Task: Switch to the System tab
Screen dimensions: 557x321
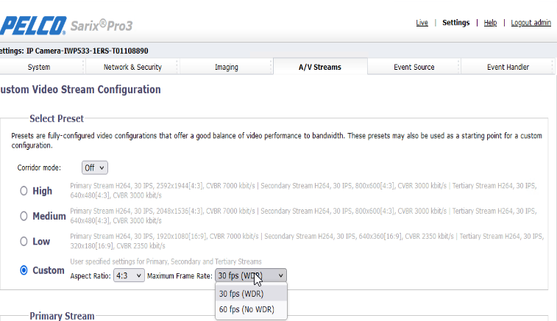Action: (39, 68)
